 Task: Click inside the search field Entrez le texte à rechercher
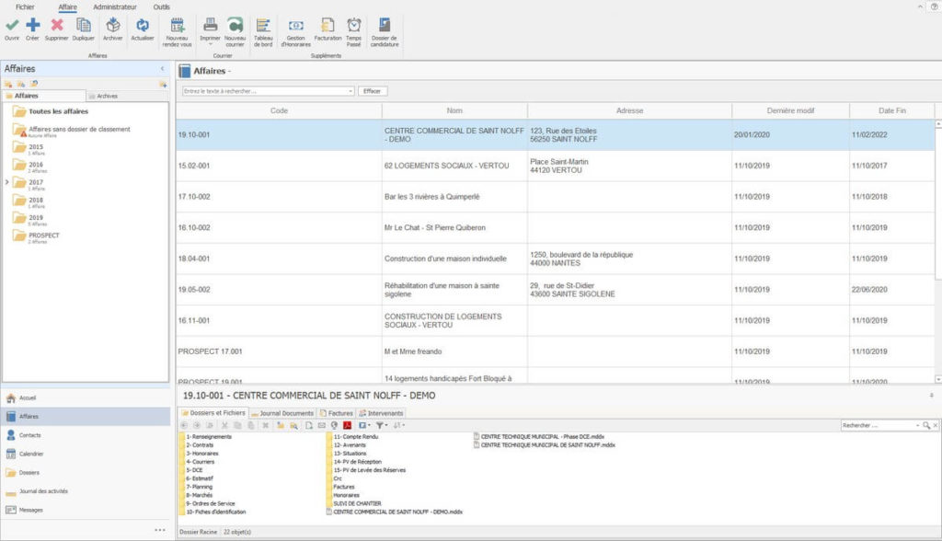click(258, 90)
